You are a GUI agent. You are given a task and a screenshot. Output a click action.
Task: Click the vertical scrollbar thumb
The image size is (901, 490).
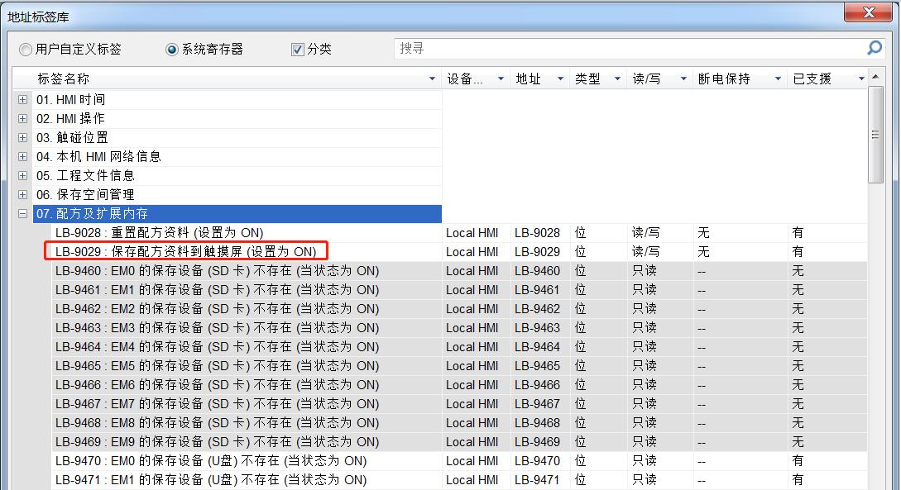[875, 135]
